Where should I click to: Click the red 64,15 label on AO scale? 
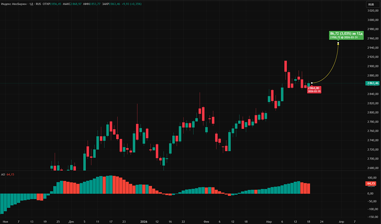pyautogui.click(x=371, y=184)
